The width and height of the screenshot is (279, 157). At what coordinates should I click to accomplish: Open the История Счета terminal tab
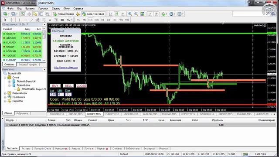pos(43,148)
